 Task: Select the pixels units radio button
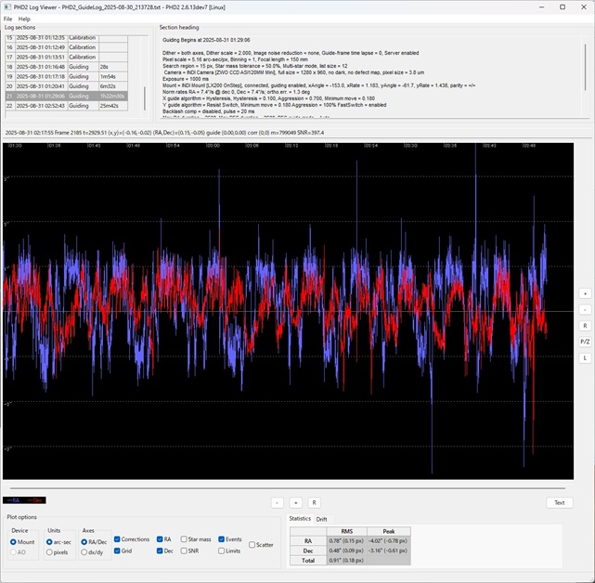[50, 551]
